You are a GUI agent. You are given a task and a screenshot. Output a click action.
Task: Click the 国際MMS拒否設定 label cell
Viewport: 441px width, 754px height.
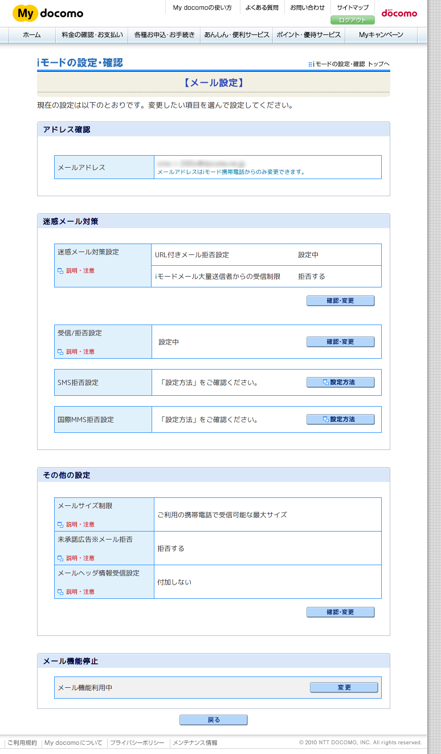[103, 419]
